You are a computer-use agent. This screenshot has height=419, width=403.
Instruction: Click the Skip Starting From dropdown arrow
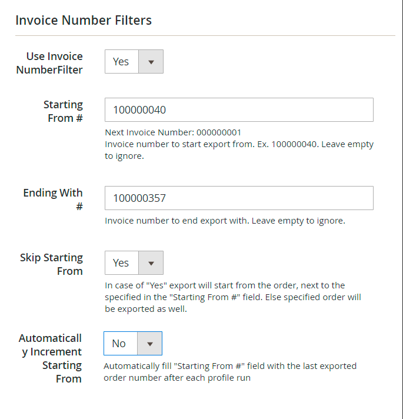click(x=151, y=263)
